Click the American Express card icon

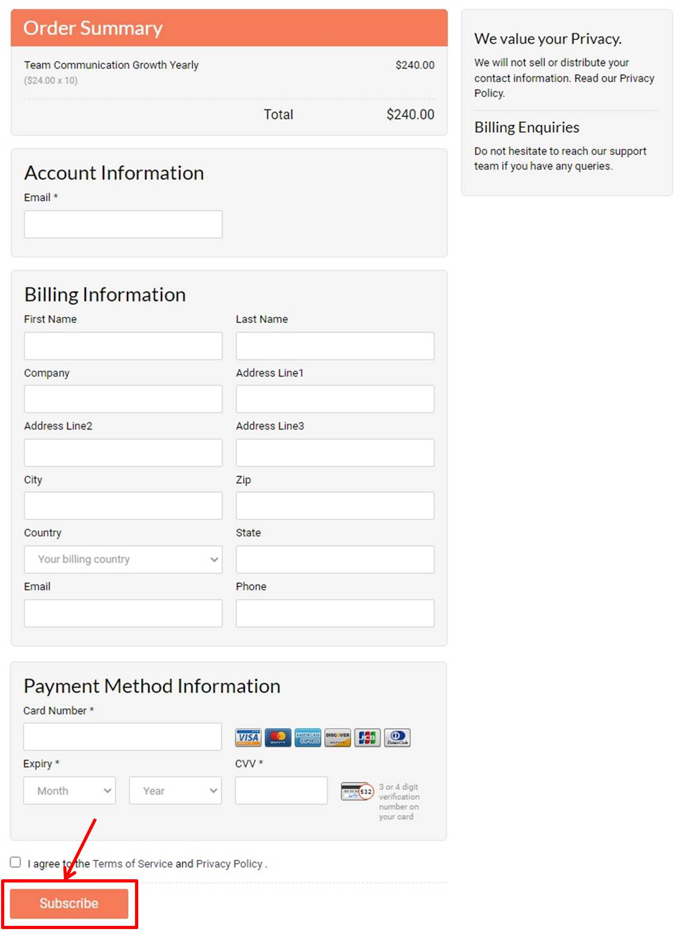308,737
